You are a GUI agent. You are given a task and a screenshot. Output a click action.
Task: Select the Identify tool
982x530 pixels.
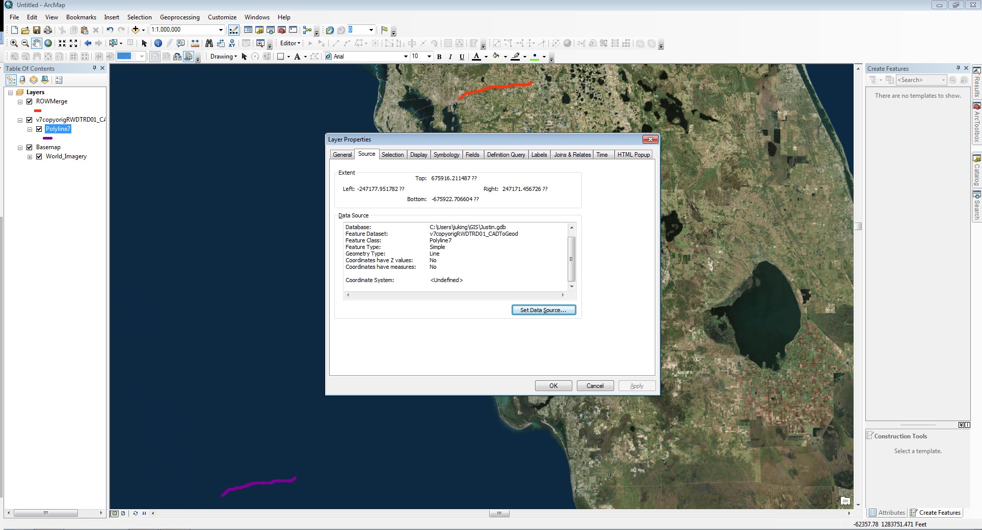click(158, 43)
